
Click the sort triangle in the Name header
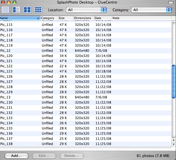point(38,18)
